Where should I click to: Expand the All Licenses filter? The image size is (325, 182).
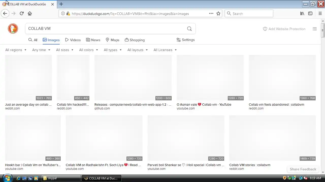[x=165, y=50]
